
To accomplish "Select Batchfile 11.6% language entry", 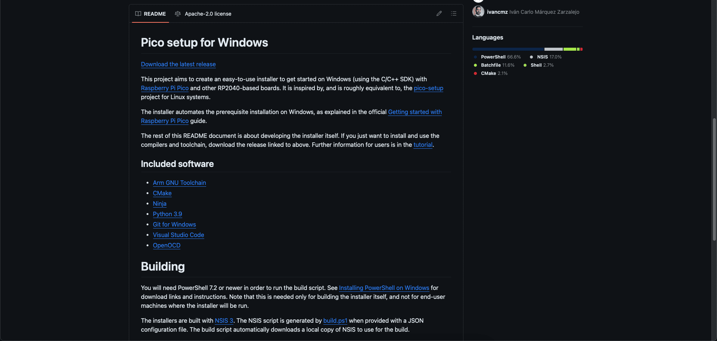I will click(x=494, y=65).
